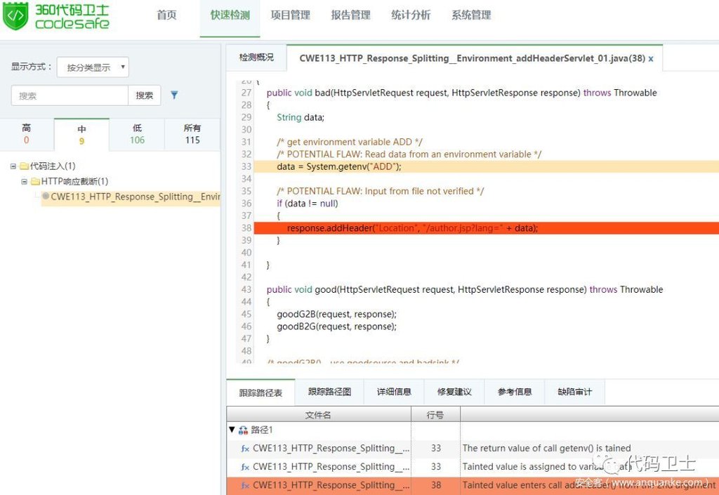
Task: Click the 360 codesafe shield logo
Action: tap(15, 17)
